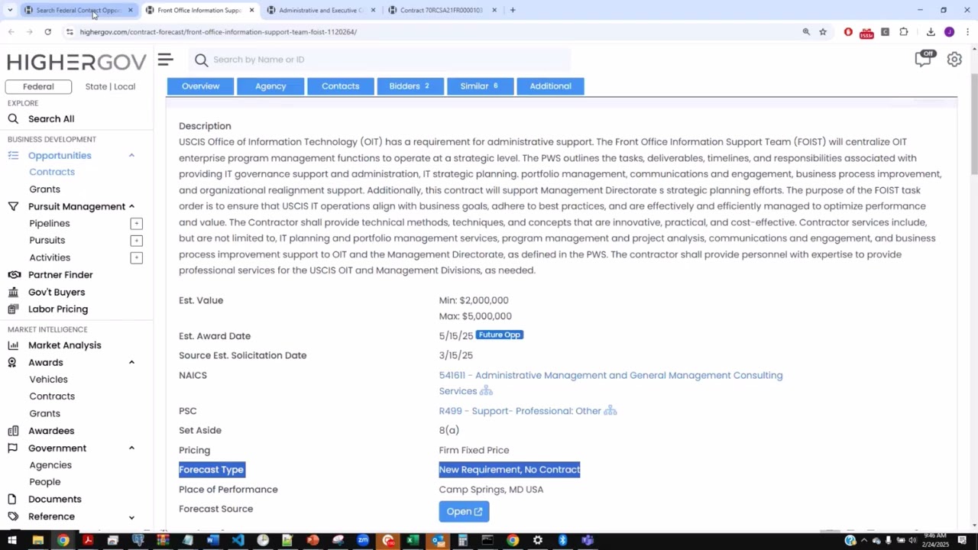Bookmark this page with the star icon
The height and width of the screenshot is (550, 978).
(823, 32)
